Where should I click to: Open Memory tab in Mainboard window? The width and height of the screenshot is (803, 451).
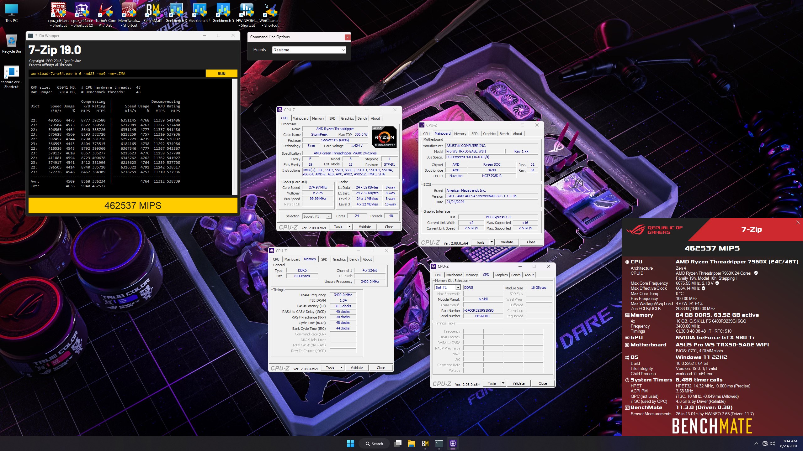point(460,134)
